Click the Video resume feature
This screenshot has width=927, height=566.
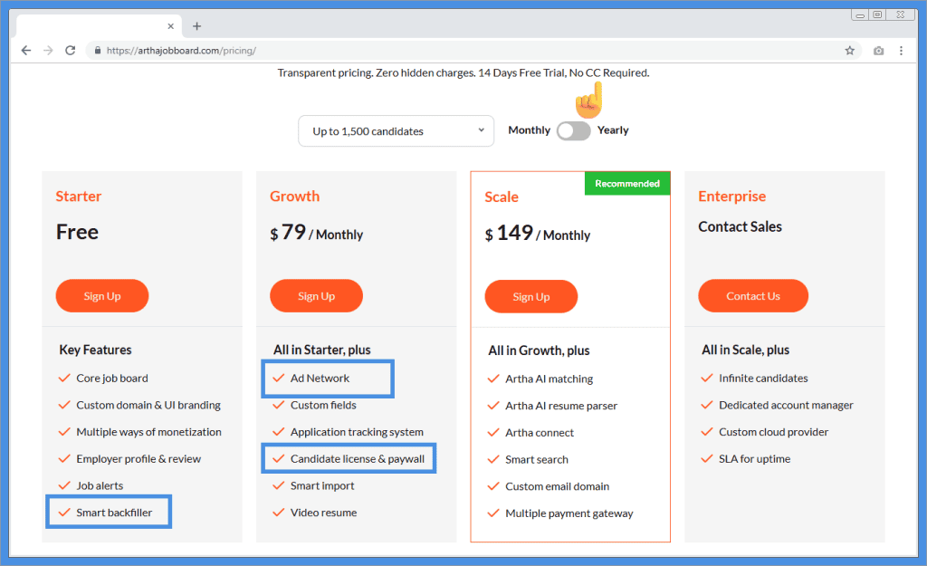(x=323, y=513)
